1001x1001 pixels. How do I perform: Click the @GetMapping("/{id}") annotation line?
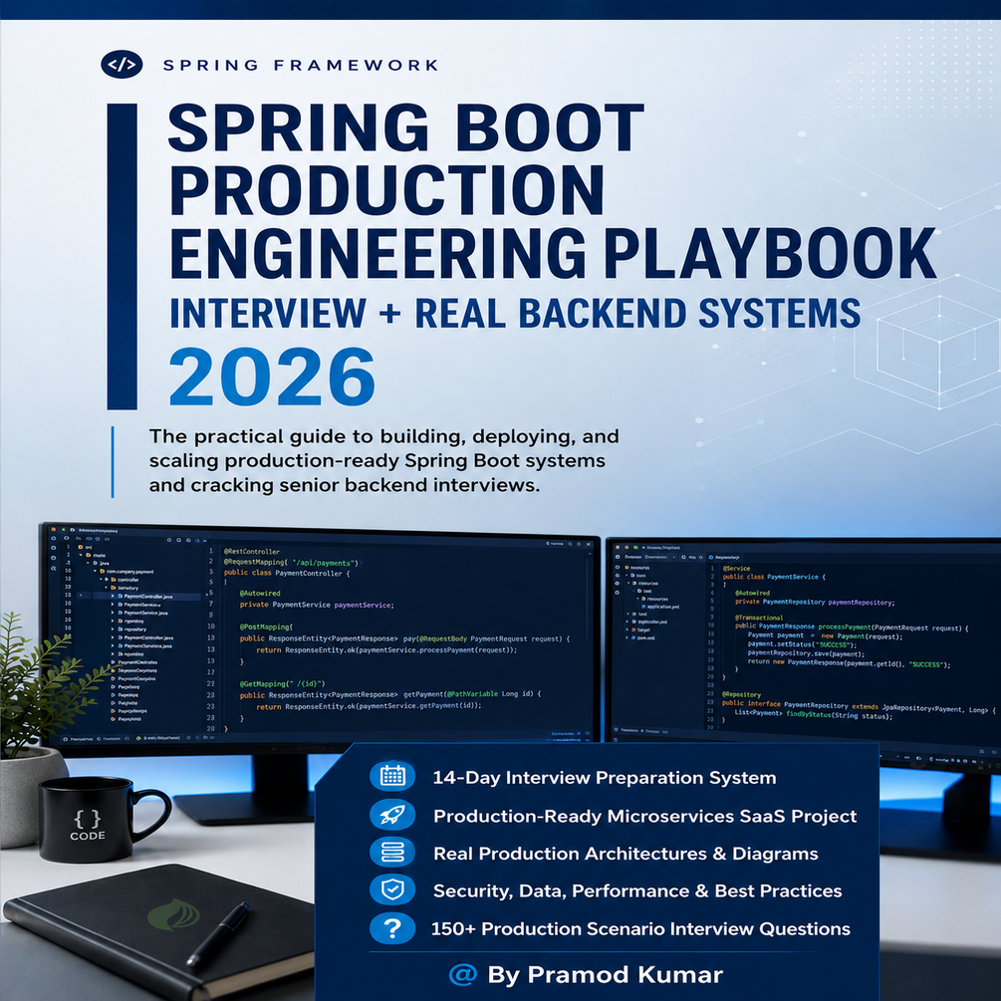pyautogui.click(x=282, y=683)
